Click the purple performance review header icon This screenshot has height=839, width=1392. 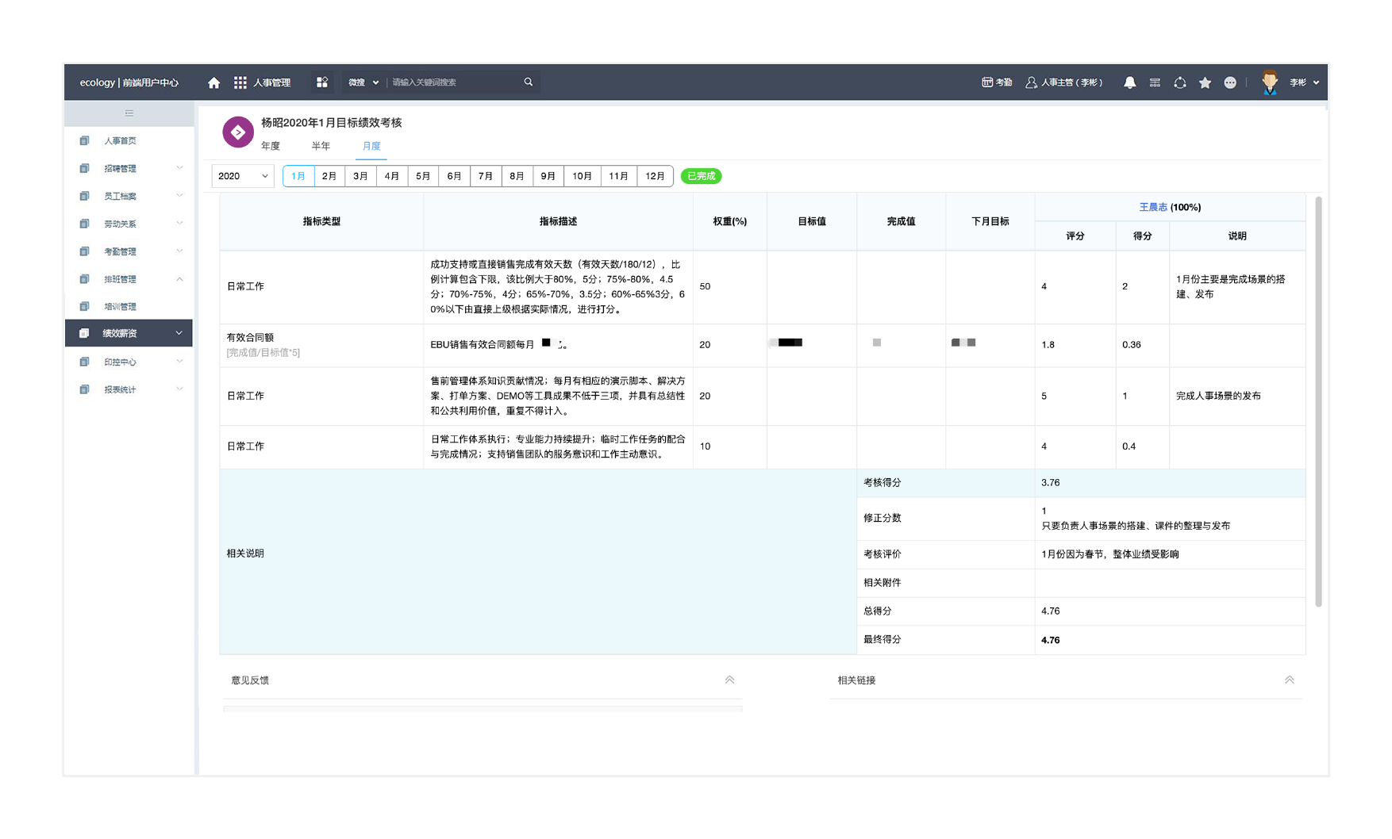point(238,132)
